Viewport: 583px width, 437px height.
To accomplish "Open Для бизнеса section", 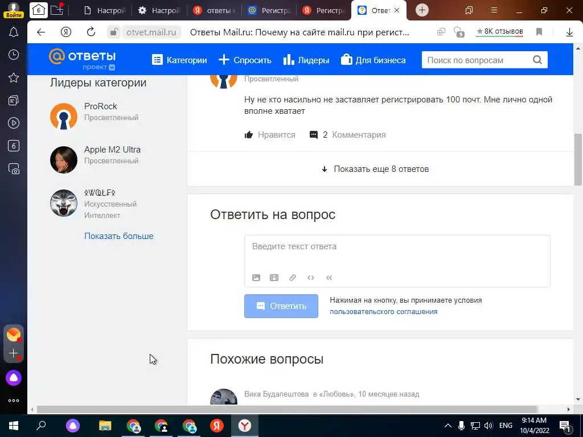I will [x=373, y=60].
